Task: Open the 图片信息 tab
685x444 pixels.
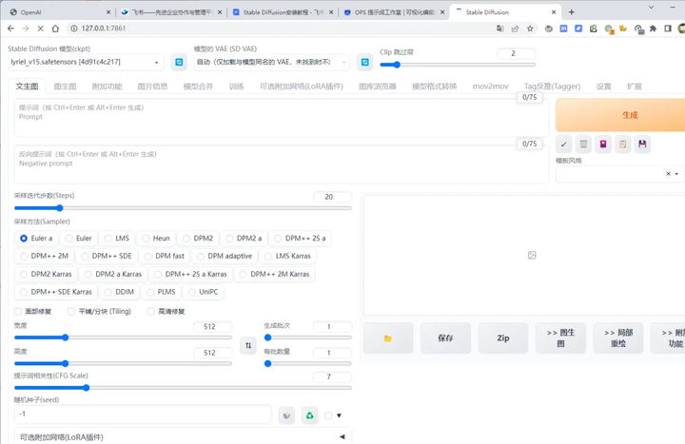Action: point(152,87)
